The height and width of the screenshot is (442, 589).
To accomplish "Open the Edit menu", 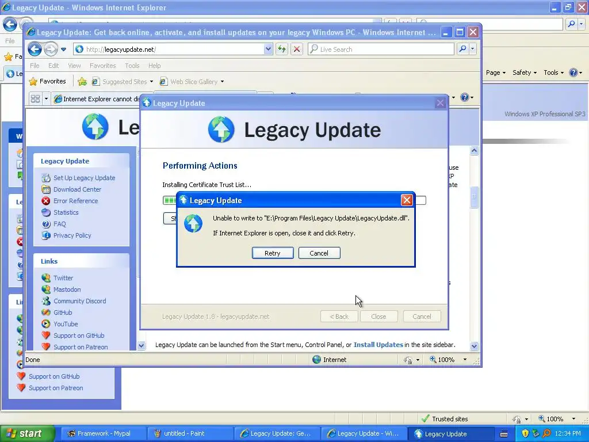I will 53,66.
